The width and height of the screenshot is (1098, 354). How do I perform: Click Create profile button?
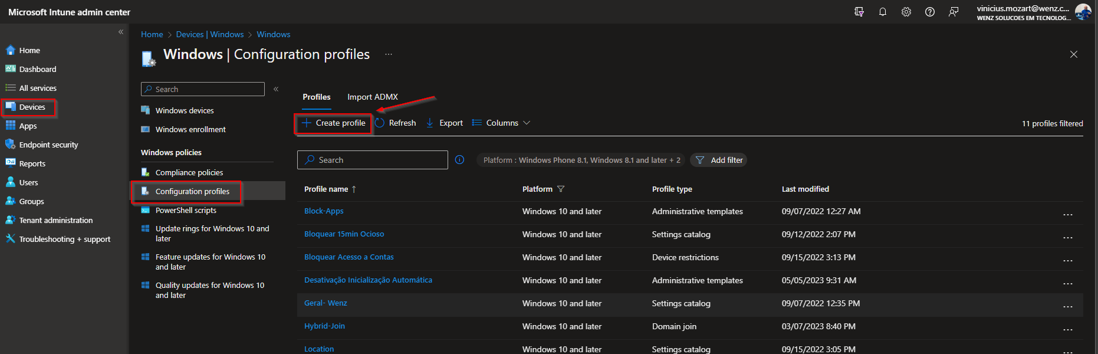tap(334, 123)
